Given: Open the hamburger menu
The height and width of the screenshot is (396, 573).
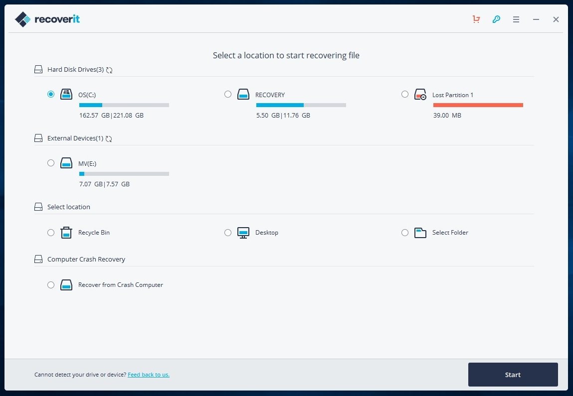Looking at the screenshot, I should pos(516,19).
